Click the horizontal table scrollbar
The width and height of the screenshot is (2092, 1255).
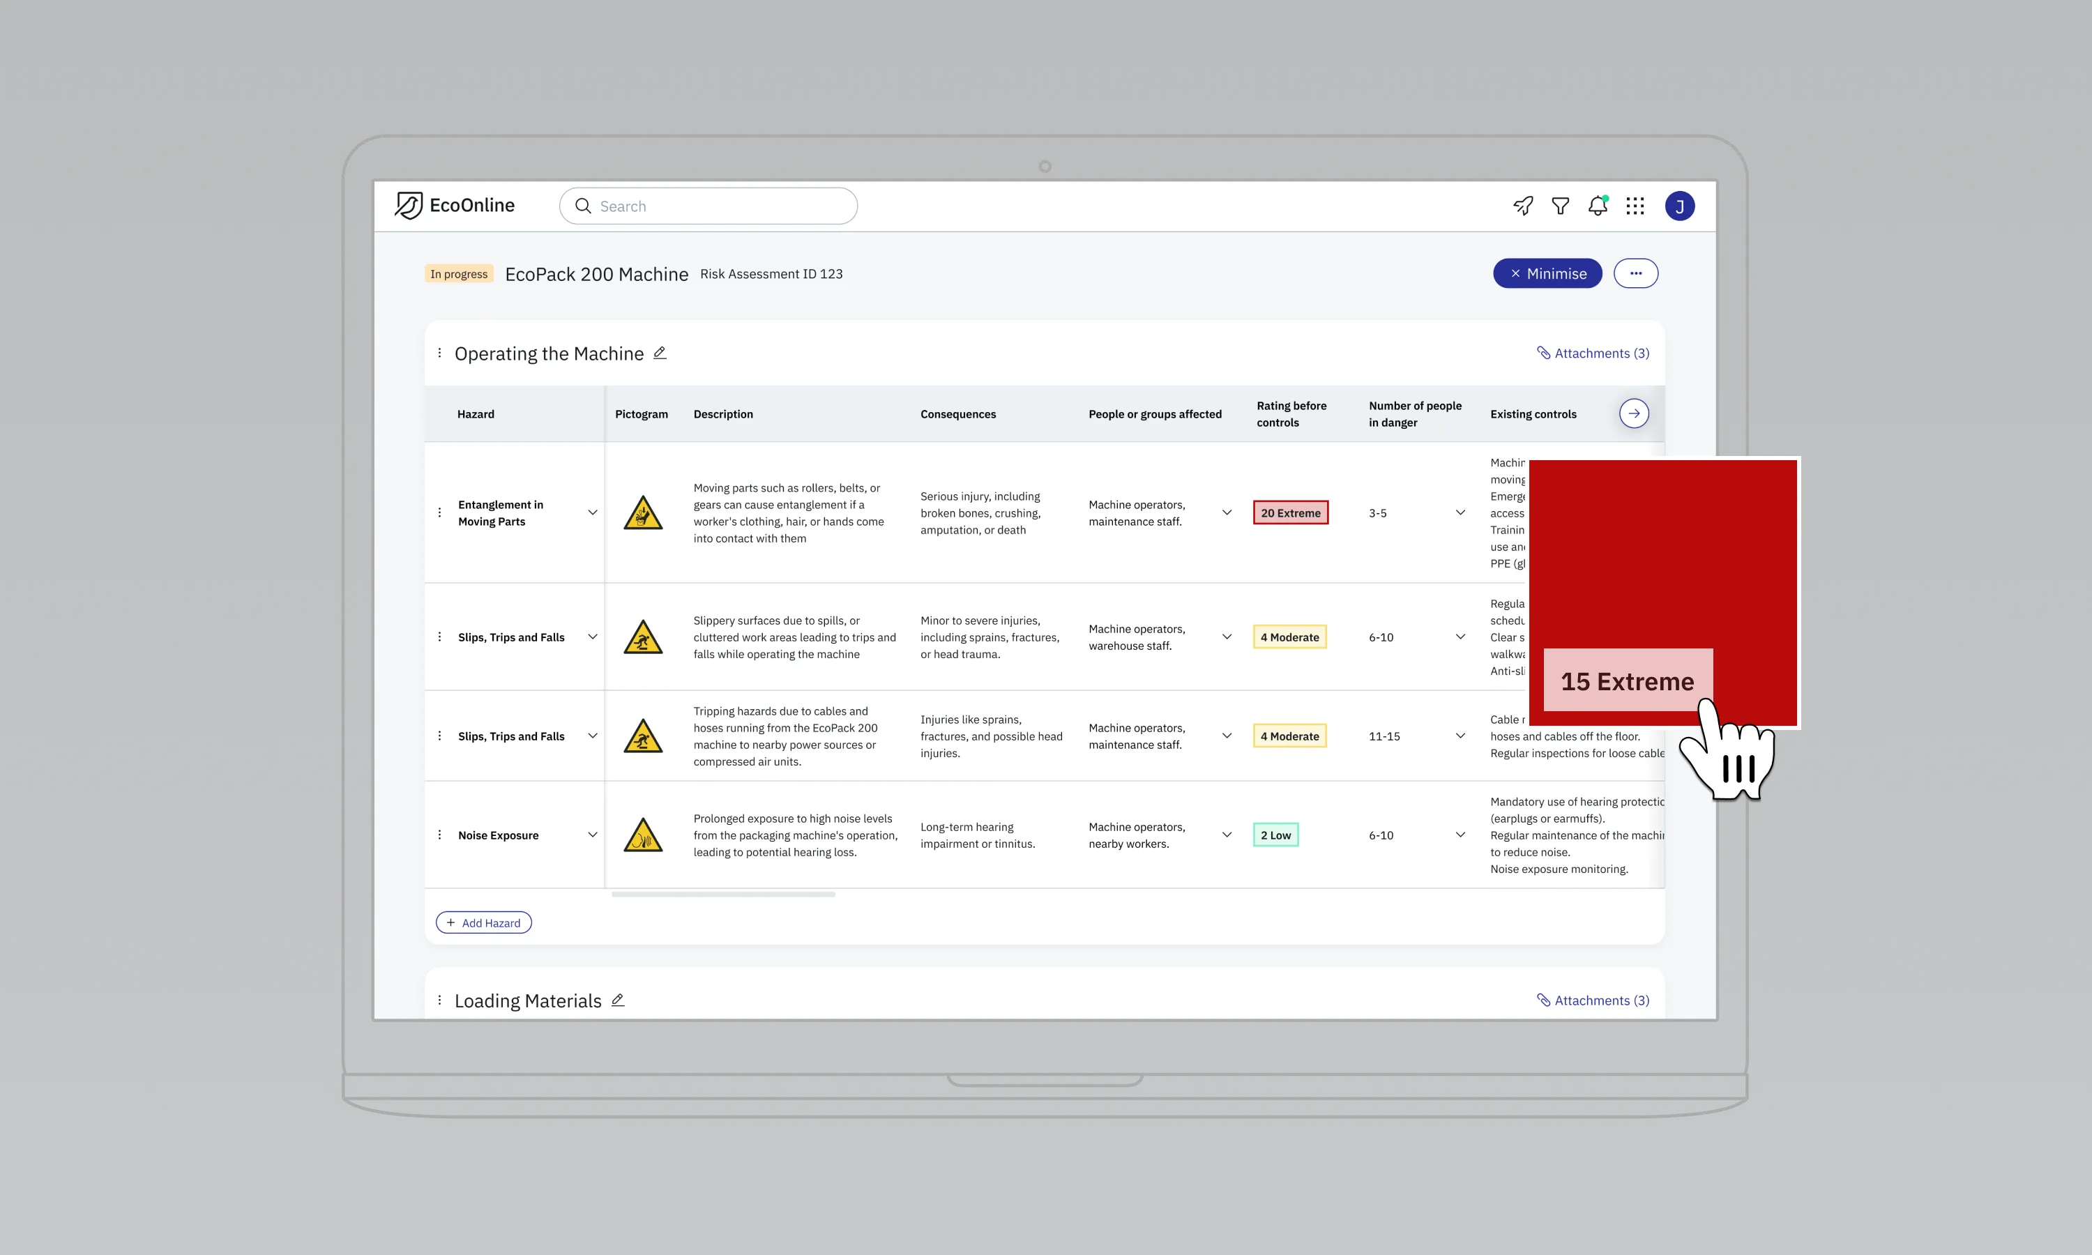[723, 894]
